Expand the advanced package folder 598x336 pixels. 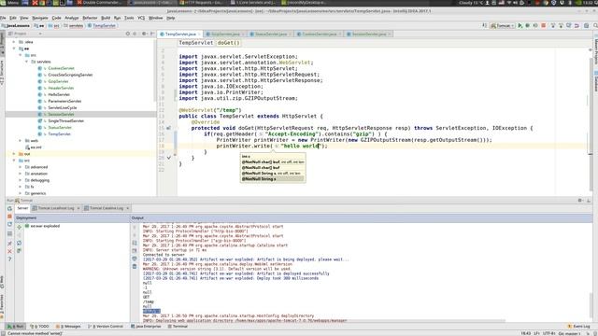[21, 167]
